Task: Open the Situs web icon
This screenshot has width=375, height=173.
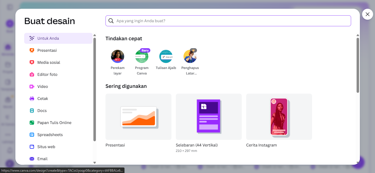Action: click(x=32, y=147)
